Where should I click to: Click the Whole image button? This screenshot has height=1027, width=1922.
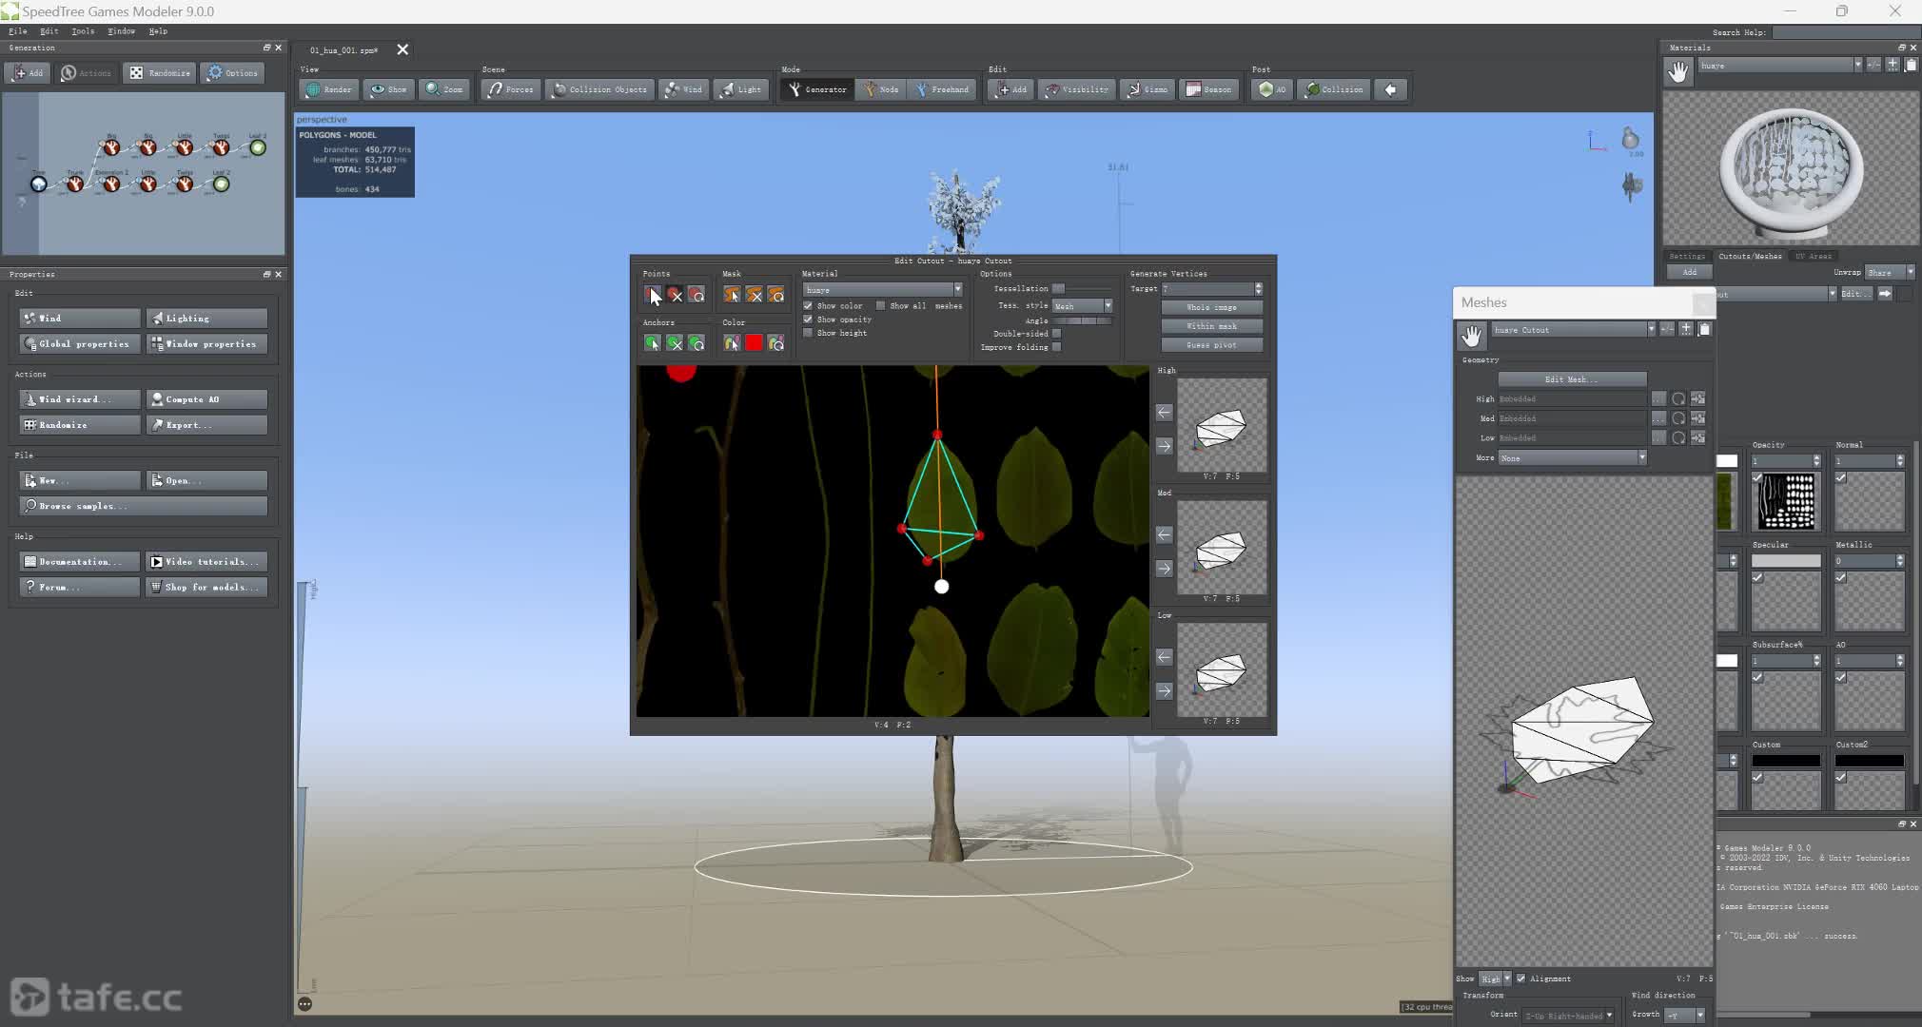pos(1211,307)
